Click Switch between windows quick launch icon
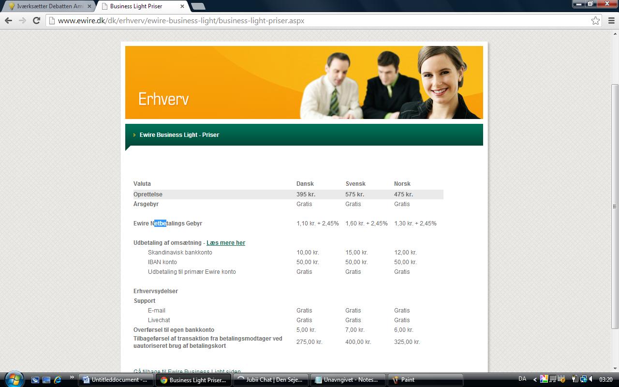The height and width of the screenshot is (387, 619). [35, 380]
